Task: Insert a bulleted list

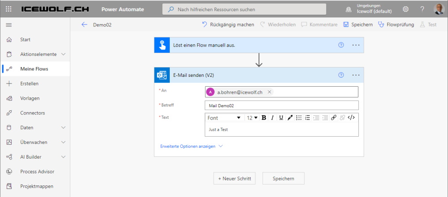Action: (299, 118)
